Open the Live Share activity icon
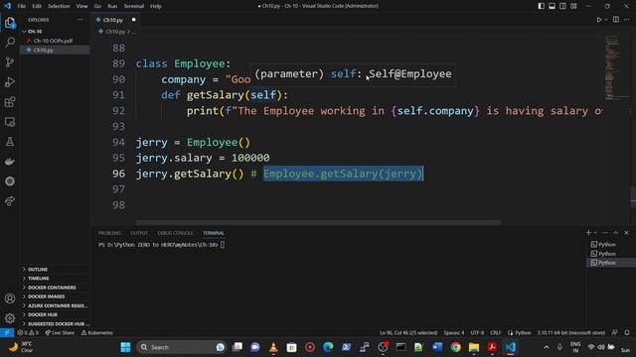This screenshot has height=357, width=636. pos(10,201)
